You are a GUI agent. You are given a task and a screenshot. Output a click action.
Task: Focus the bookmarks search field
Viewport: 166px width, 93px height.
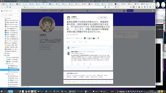click(x=10, y=15)
